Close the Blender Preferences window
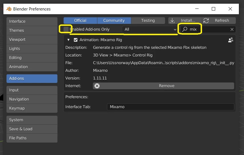The height and width of the screenshot is (155, 244). coord(230,9)
